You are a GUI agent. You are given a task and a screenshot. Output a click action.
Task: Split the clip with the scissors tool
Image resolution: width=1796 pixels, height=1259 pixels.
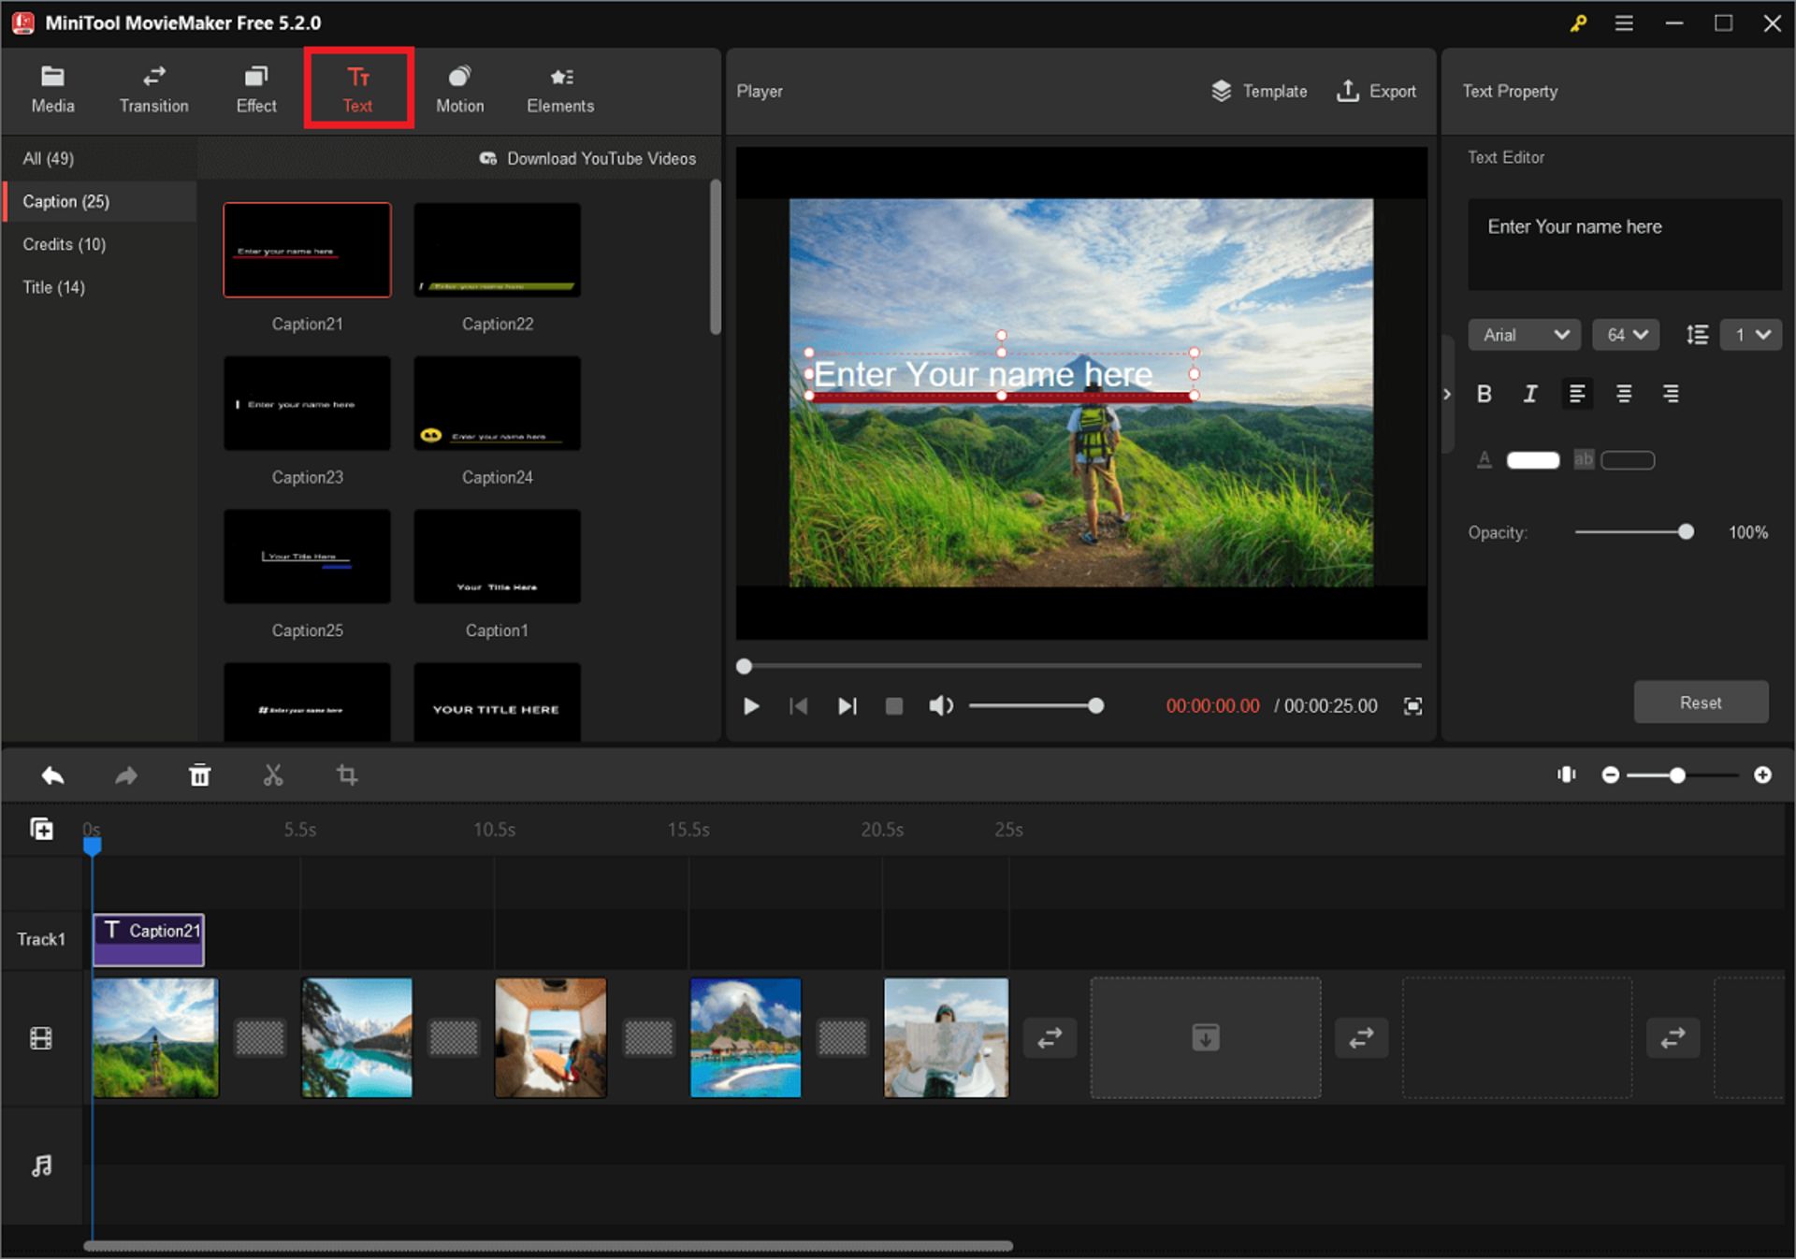pos(273,774)
